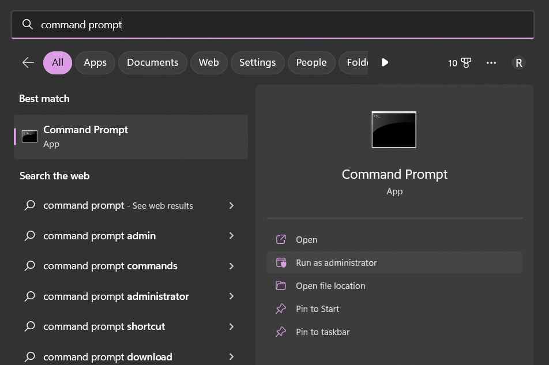Click the pin icon for Pin to taskbar

[x=281, y=332]
